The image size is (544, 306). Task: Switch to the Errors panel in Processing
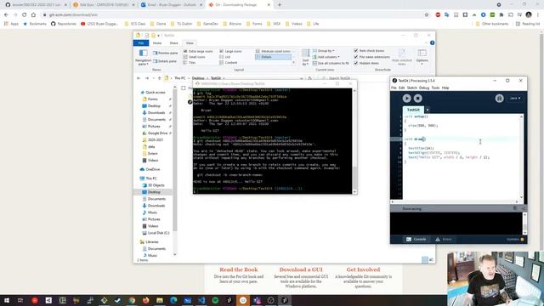tap(444, 239)
